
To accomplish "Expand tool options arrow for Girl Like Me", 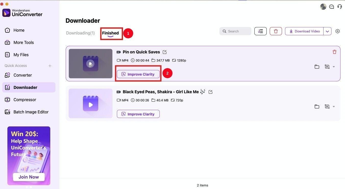I will coord(334,107).
